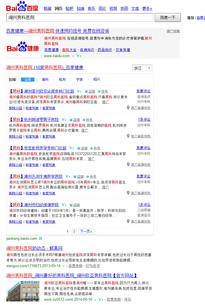Open the 图片 tab
Viewport: 205px width, 305px height.
[x=102, y=8]
